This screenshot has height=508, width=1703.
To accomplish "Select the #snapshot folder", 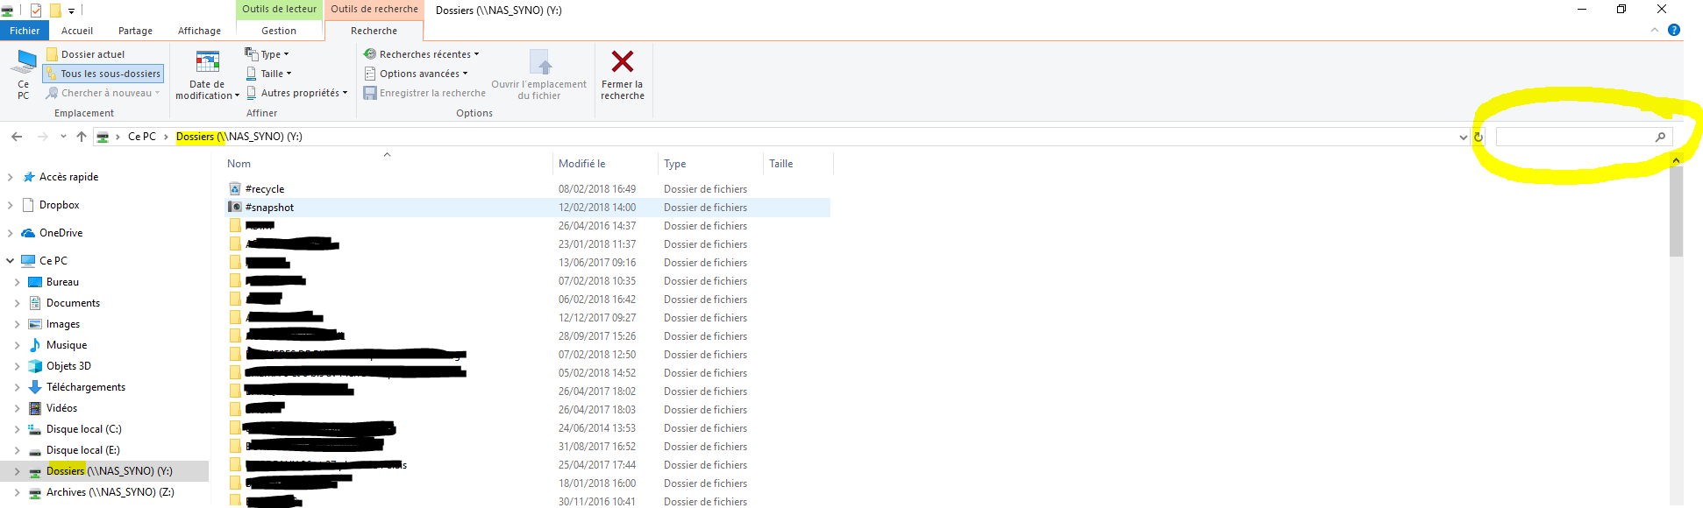I will tap(269, 208).
